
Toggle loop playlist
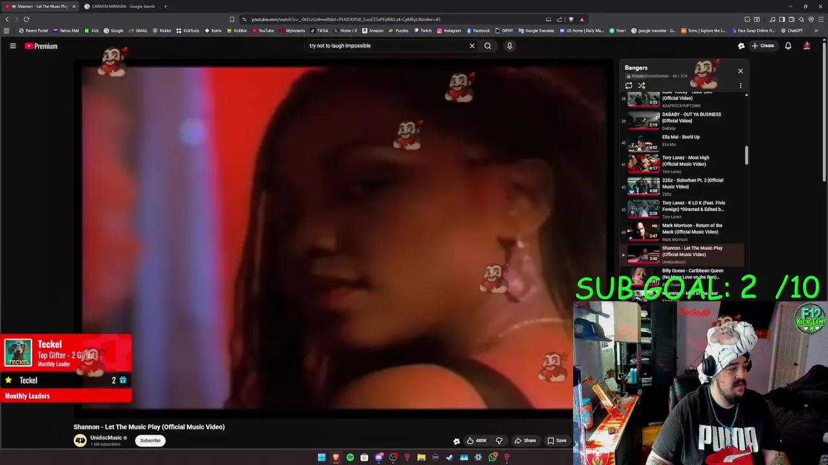tap(629, 85)
